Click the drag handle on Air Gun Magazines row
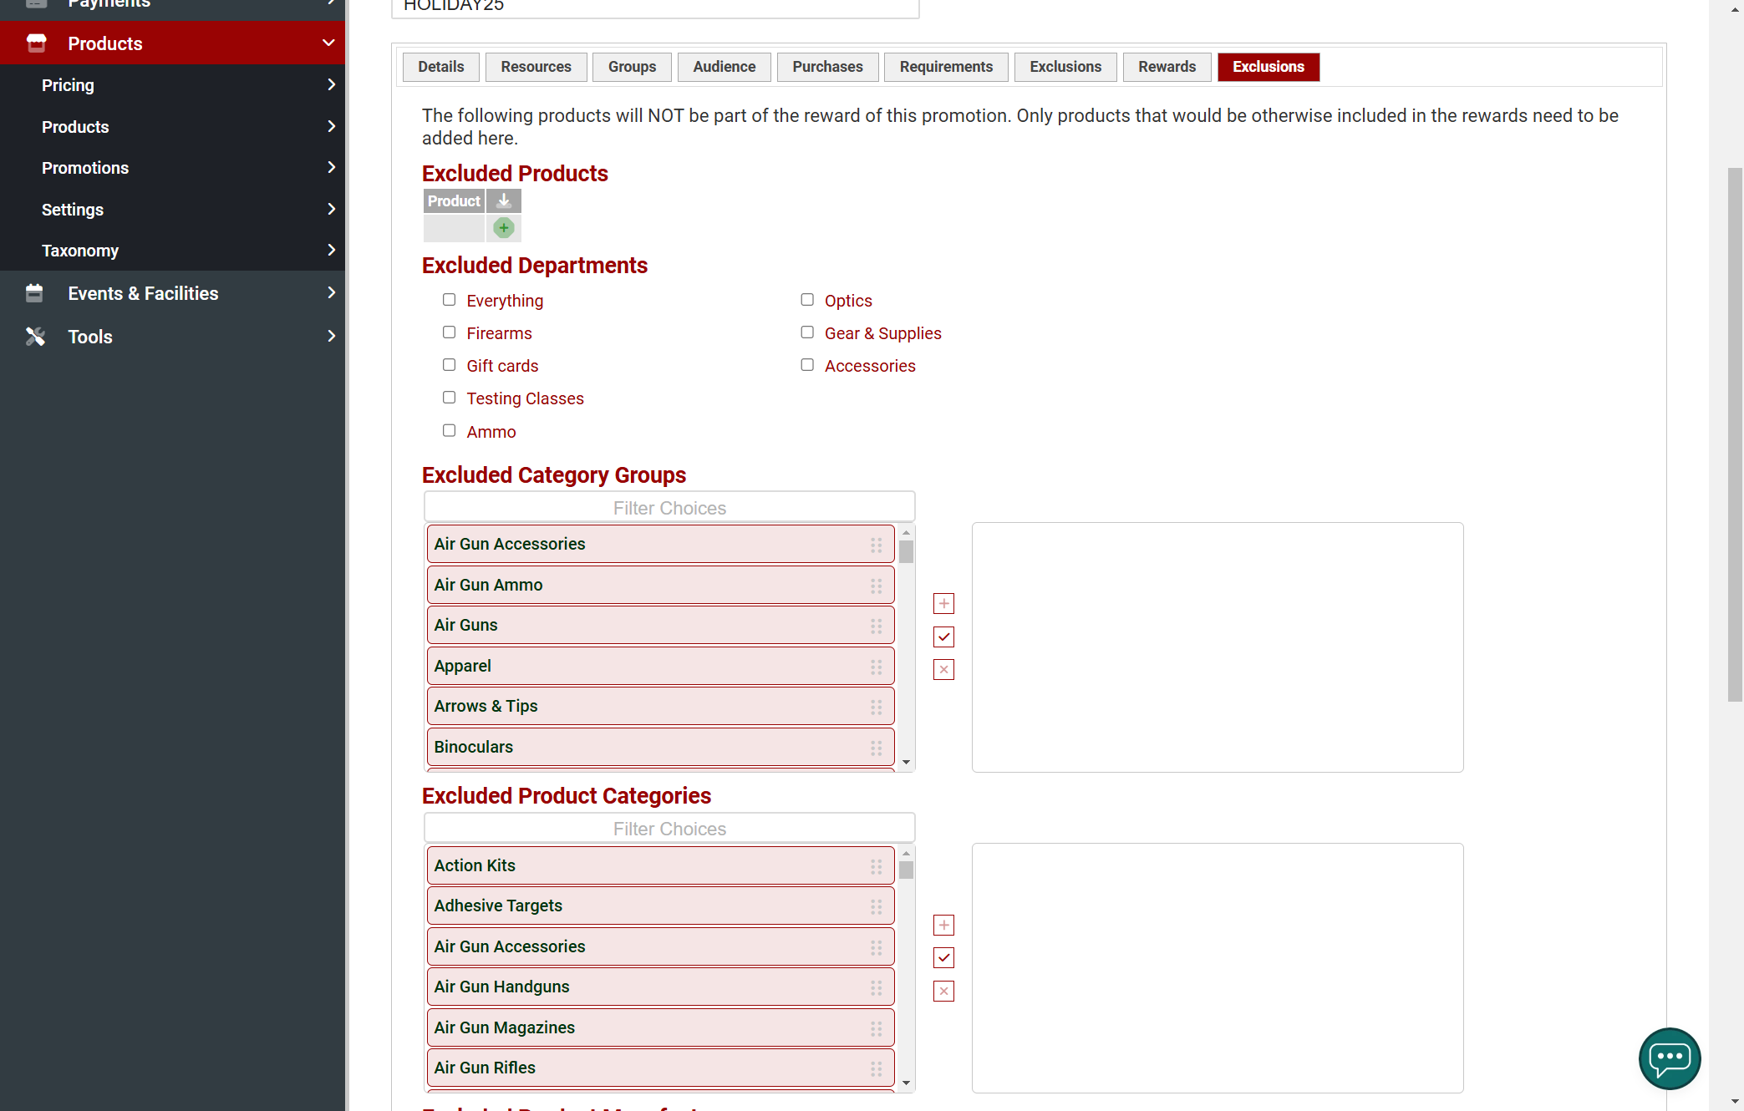1744x1111 pixels. pyautogui.click(x=876, y=1028)
